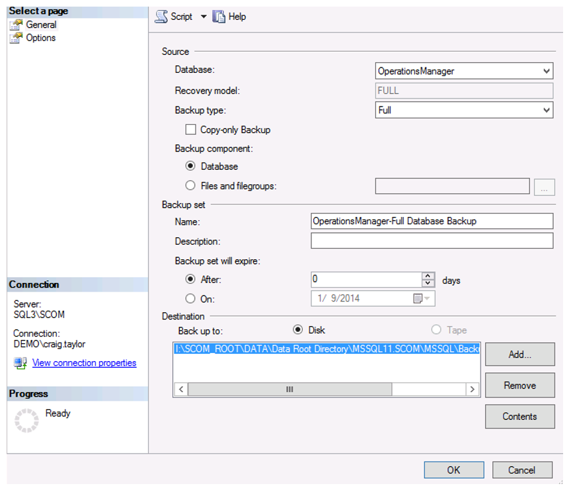Select the Options page icon
The width and height of the screenshot is (575, 492).
[16, 38]
